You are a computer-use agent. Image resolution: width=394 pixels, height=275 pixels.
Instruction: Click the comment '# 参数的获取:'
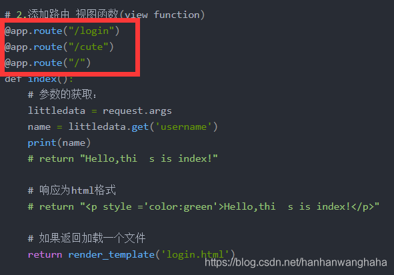[62, 95]
